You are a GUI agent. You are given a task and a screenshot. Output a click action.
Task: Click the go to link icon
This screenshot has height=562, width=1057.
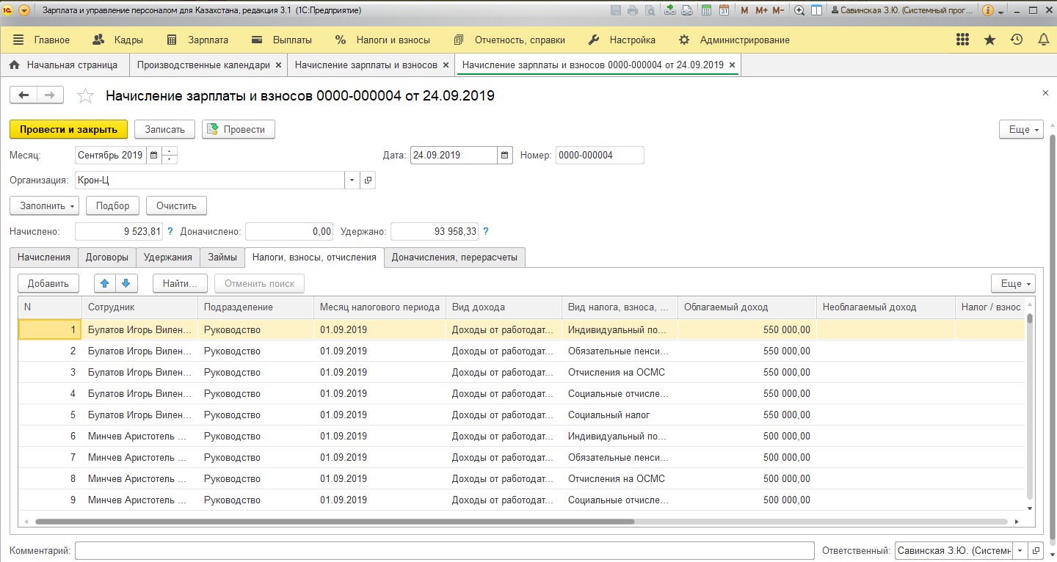pyautogui.click(x=686, y=10)
